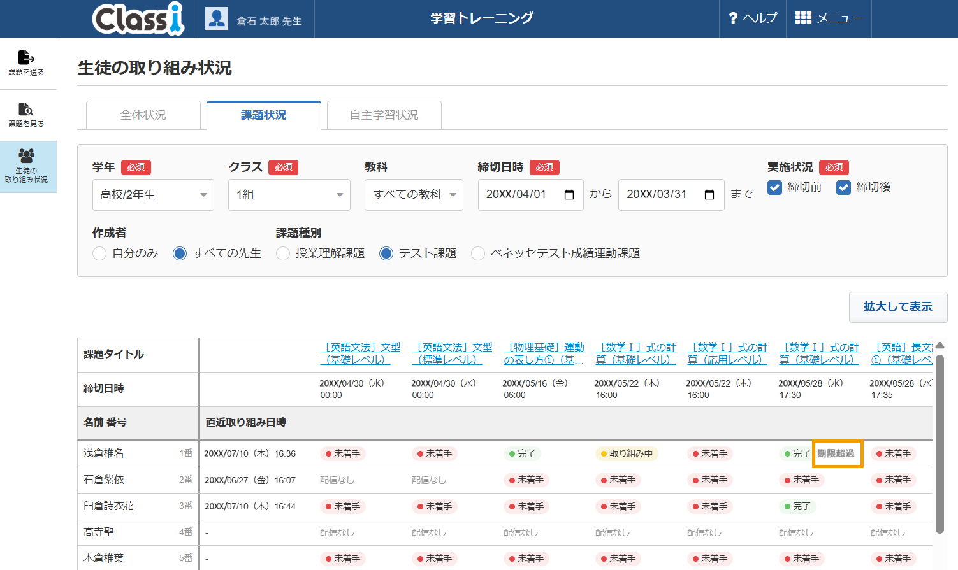Click 期限超過 label in 浅倉椎名 row
The image size is (958, 570).
pos(836,453)
